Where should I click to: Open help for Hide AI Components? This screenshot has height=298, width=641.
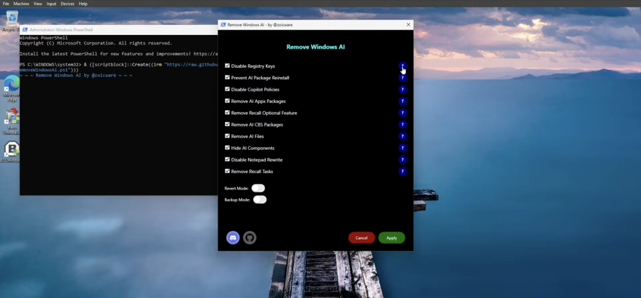402,148
